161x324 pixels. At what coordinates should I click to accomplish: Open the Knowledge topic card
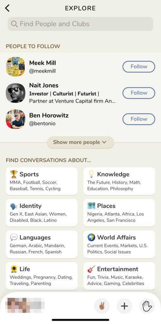tap(119, 181)
